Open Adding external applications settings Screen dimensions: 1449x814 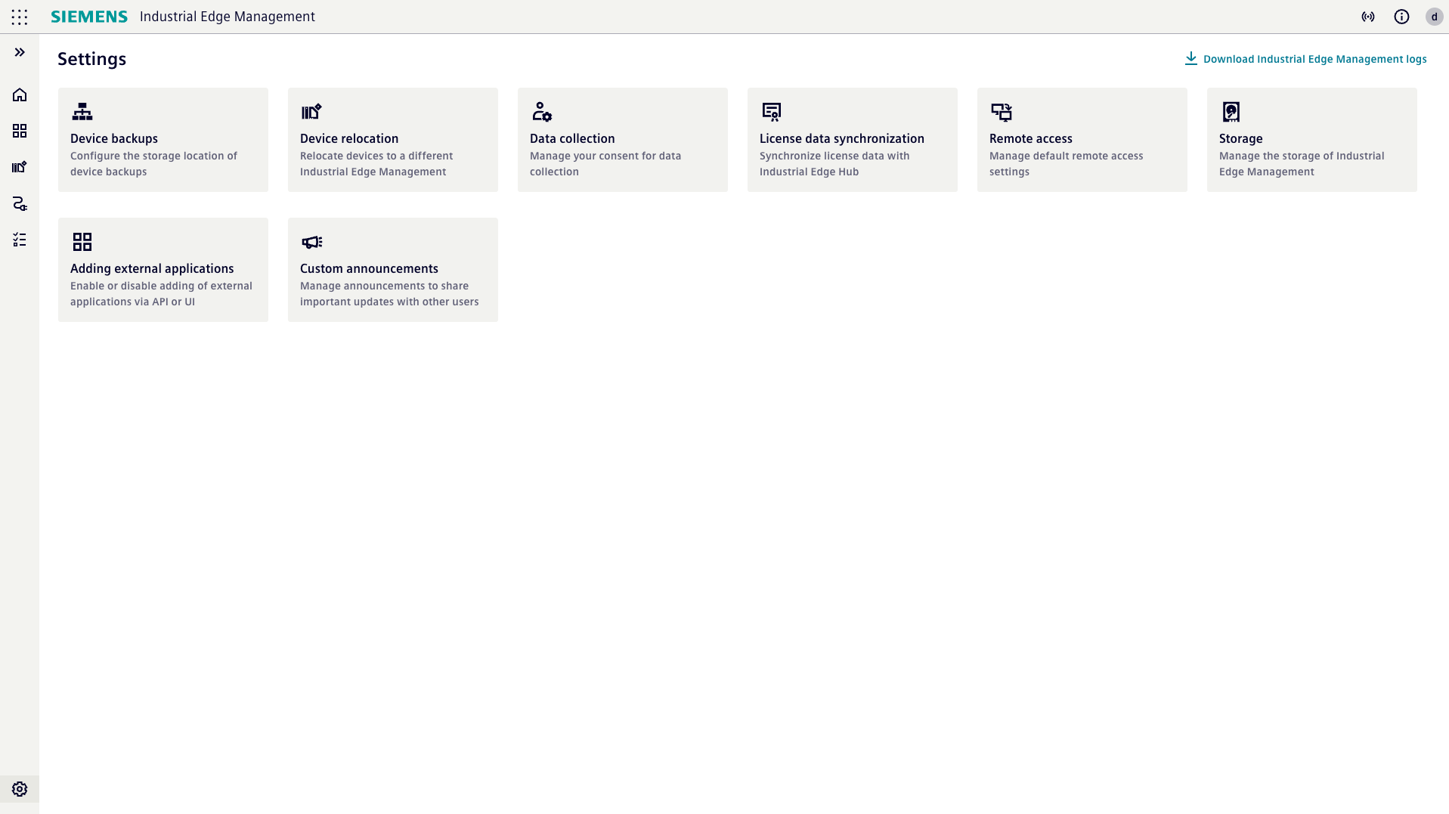pyautogui.click(x=163, y=270)
